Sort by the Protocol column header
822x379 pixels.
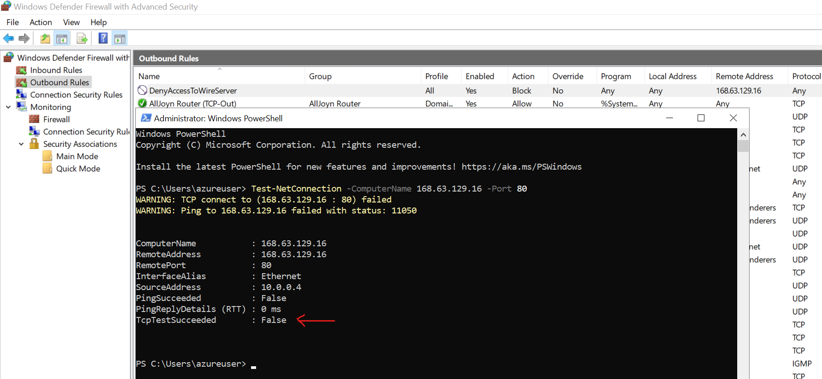(x=806, y=76)
